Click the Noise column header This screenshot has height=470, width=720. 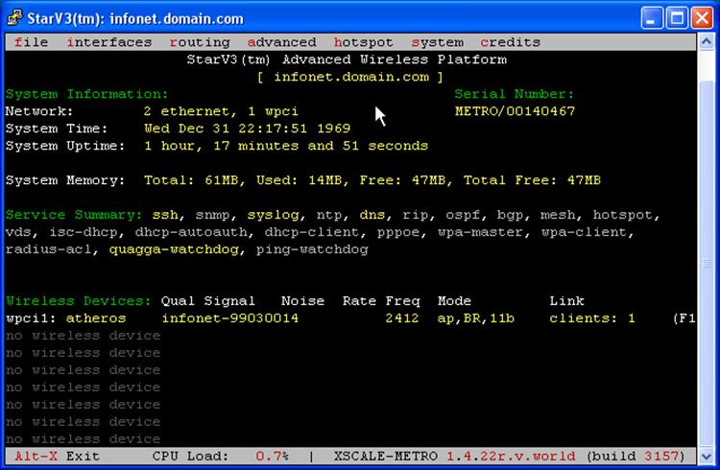pos(303,301)
